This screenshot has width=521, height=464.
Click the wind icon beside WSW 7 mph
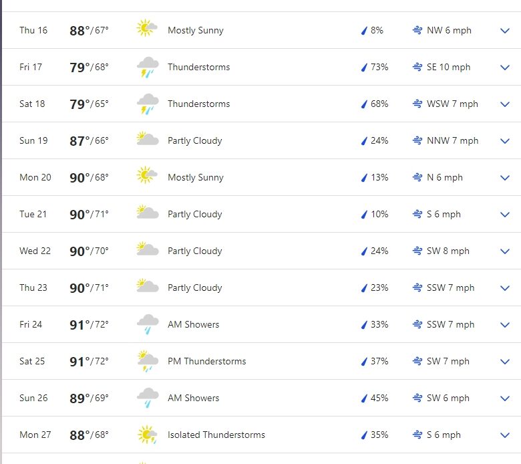click(x=417, y=104)
